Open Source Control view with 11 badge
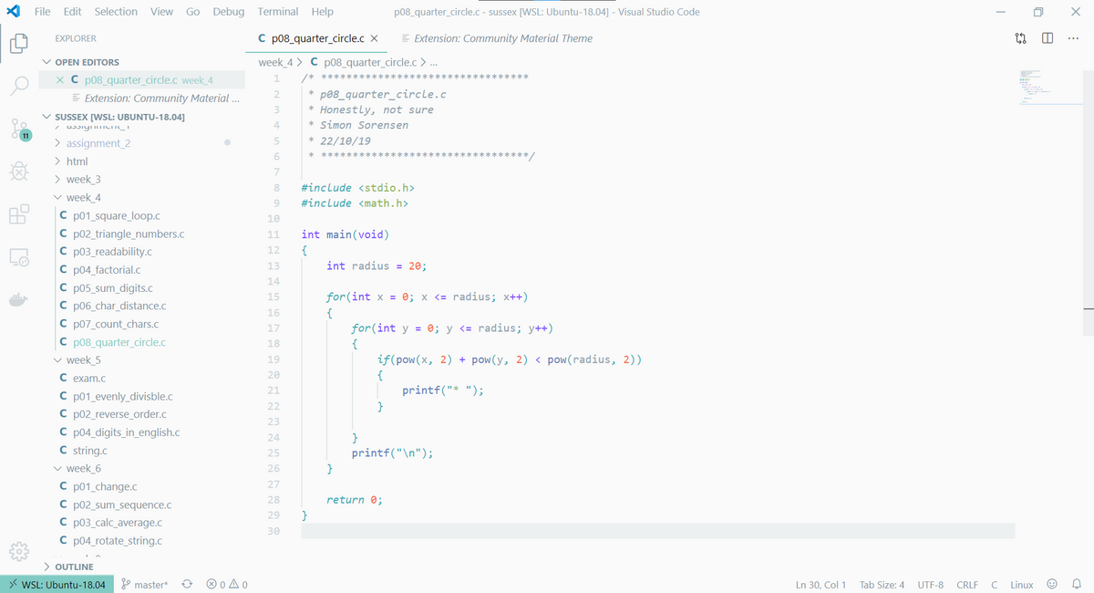This screenshot has width=1094, height=593. click(x=20, y=129)
